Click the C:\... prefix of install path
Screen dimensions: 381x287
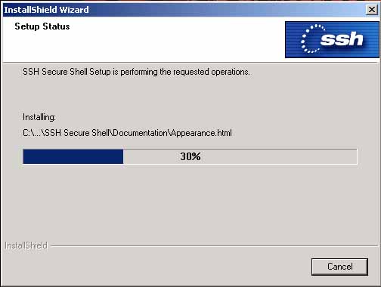click(32, 133)
